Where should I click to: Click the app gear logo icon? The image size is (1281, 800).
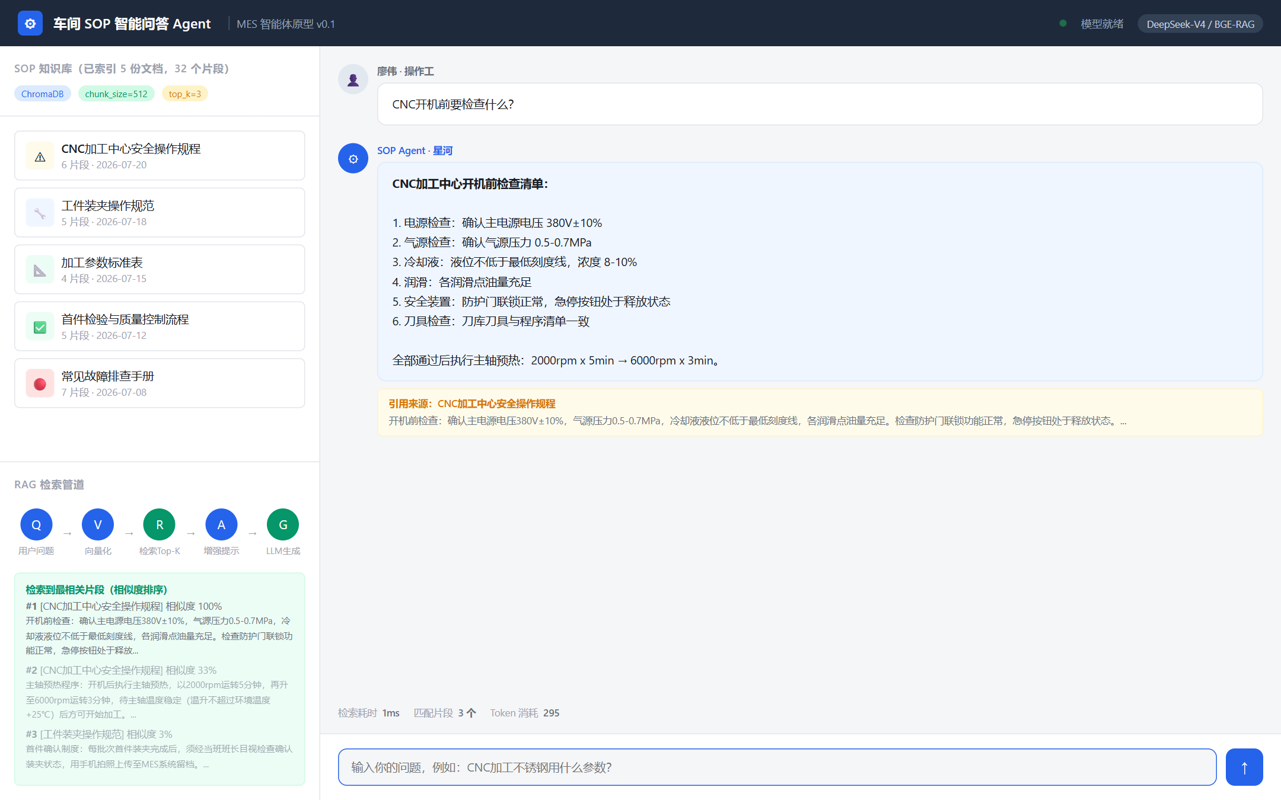coord(30,24)
